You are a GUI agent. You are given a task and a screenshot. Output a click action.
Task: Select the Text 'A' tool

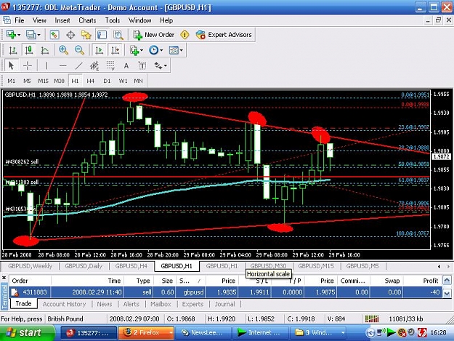point(126,65)
